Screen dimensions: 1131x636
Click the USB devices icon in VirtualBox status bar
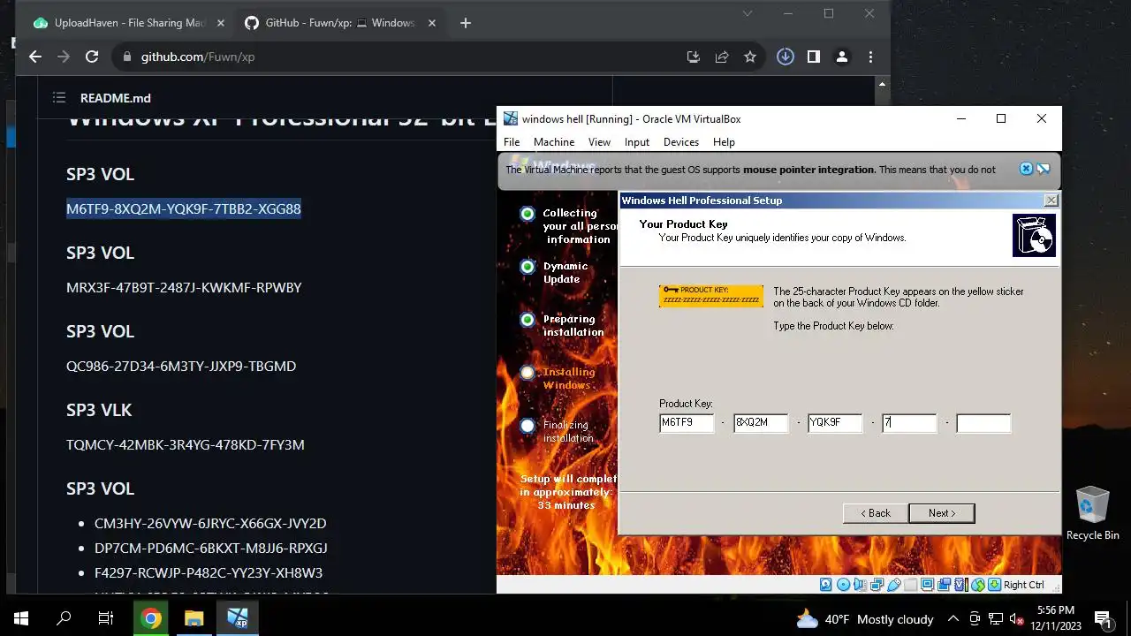pos(894,585)
